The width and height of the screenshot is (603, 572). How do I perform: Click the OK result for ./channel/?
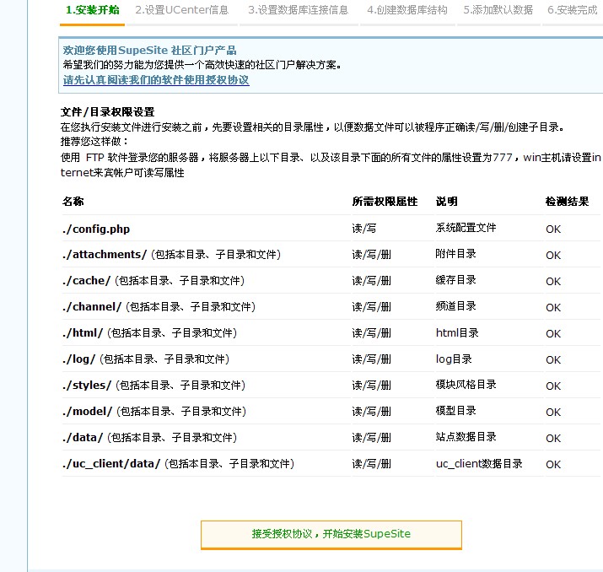(x=553, y=308)
